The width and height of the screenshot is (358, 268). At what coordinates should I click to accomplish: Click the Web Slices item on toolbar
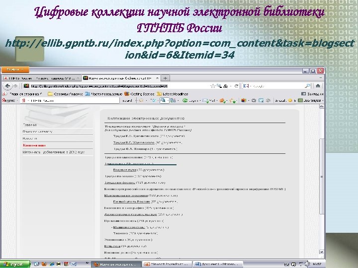(310, 100)
